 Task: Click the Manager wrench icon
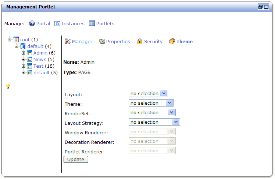(68, 41)
